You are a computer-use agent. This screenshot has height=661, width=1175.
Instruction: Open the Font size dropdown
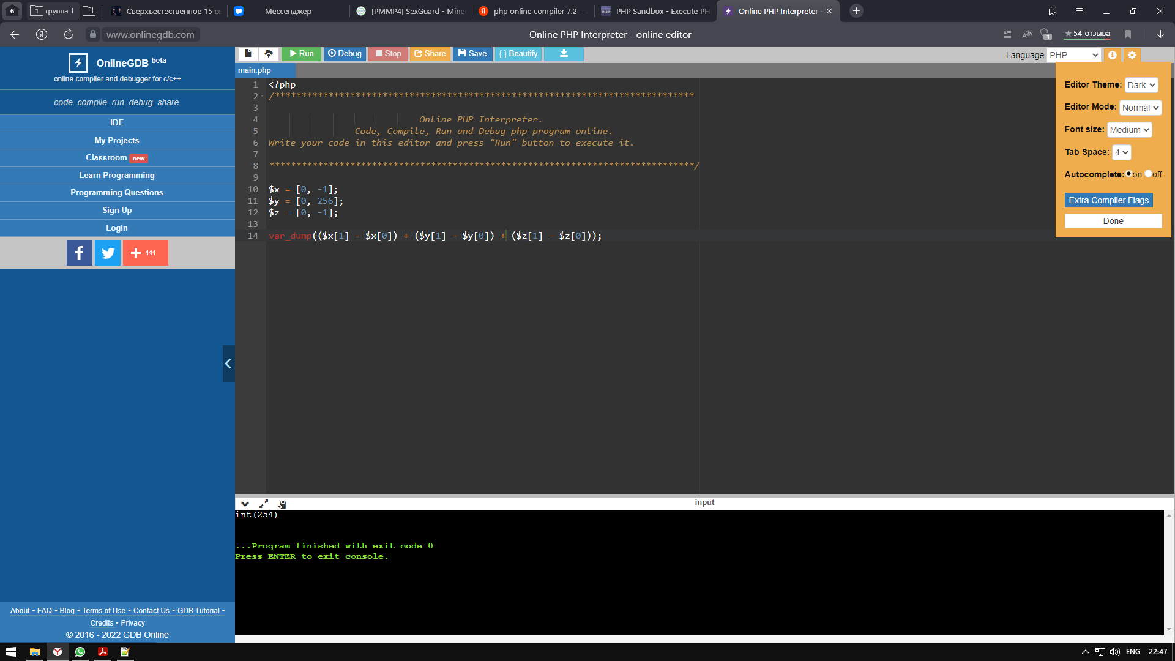tap(1128, 130)
